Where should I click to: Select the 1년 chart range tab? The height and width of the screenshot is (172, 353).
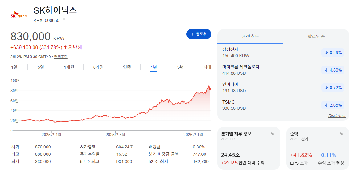click(154, 67)
